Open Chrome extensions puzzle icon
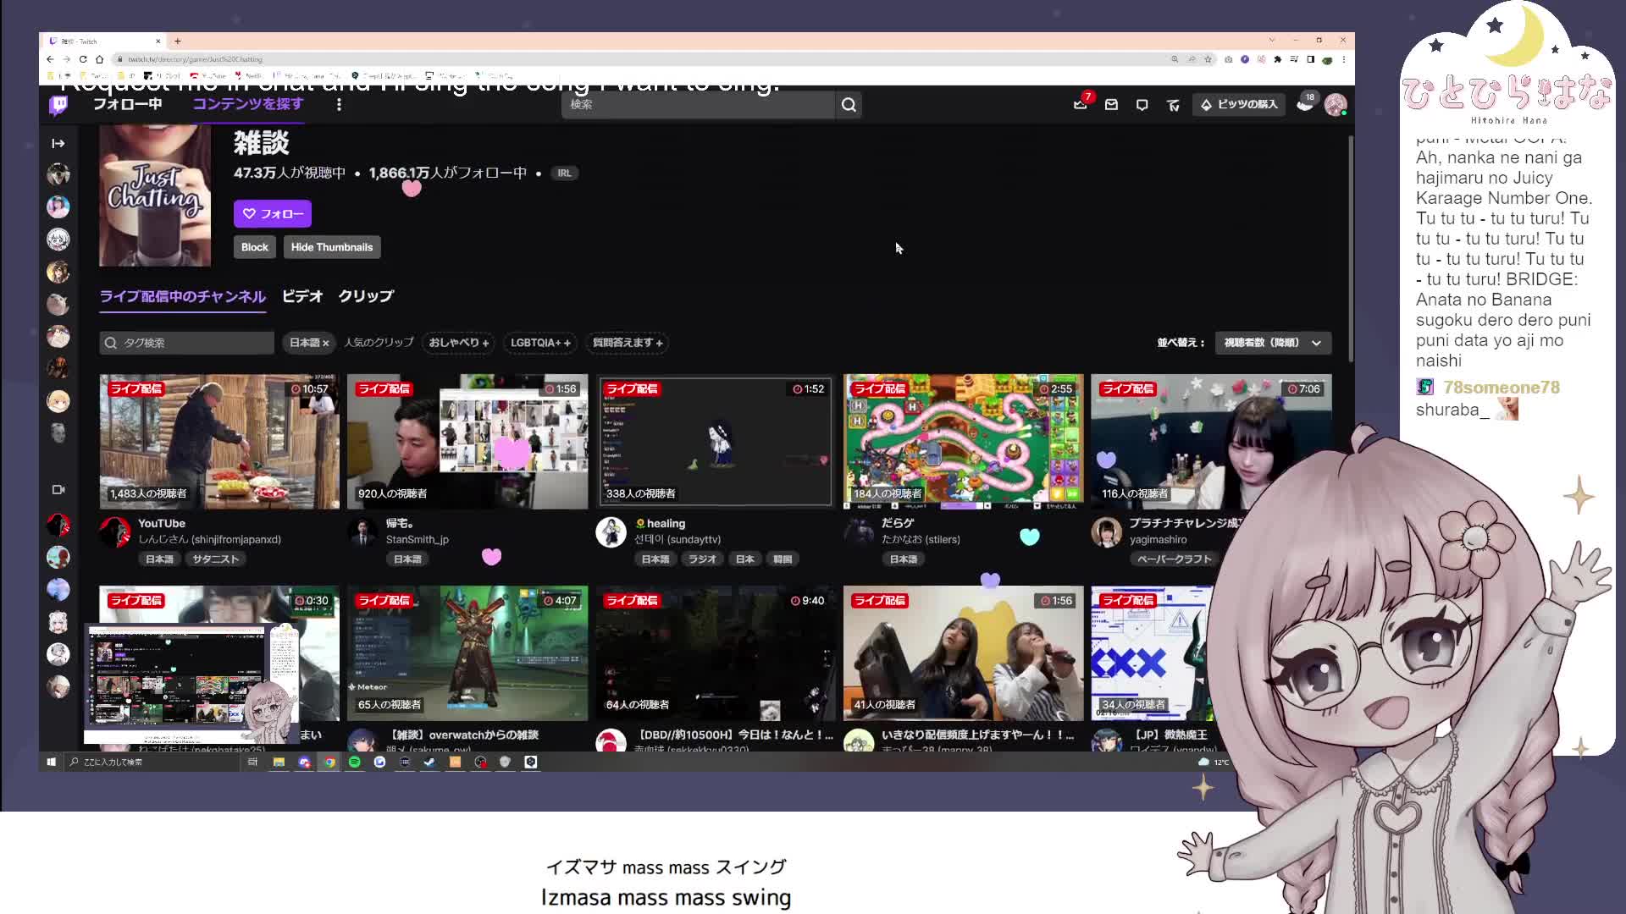The width and height of the screenshot is (1626, 914). (x=1277, y=59)
